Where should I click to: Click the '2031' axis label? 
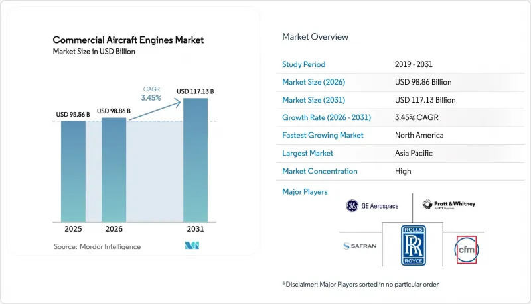[x=195, y=229]
